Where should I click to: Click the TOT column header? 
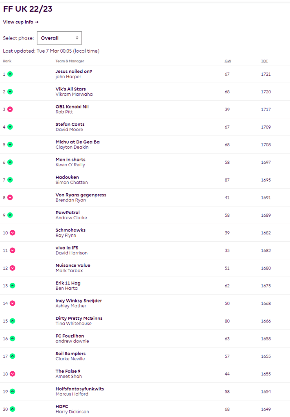pyautogui.click(x=264, y=61)
